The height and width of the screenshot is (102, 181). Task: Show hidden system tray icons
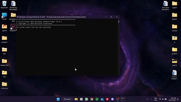point(147,99)
